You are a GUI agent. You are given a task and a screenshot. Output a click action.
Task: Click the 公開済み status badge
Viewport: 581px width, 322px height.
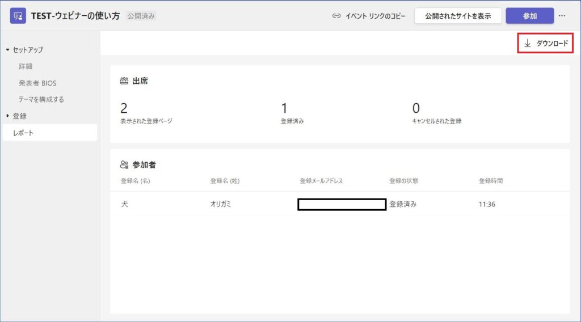141,16
